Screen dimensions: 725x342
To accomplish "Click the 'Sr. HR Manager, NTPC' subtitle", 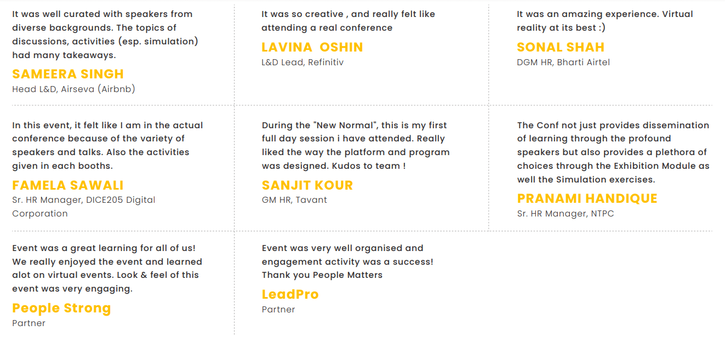I will pyautogui.click(x=566, y=213).
